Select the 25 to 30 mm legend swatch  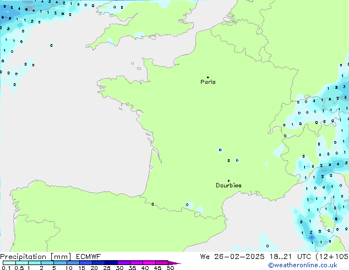[x=111, y=263]
